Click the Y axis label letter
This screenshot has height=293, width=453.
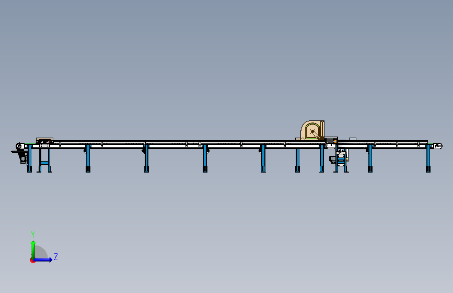click(x=32, y=235)
